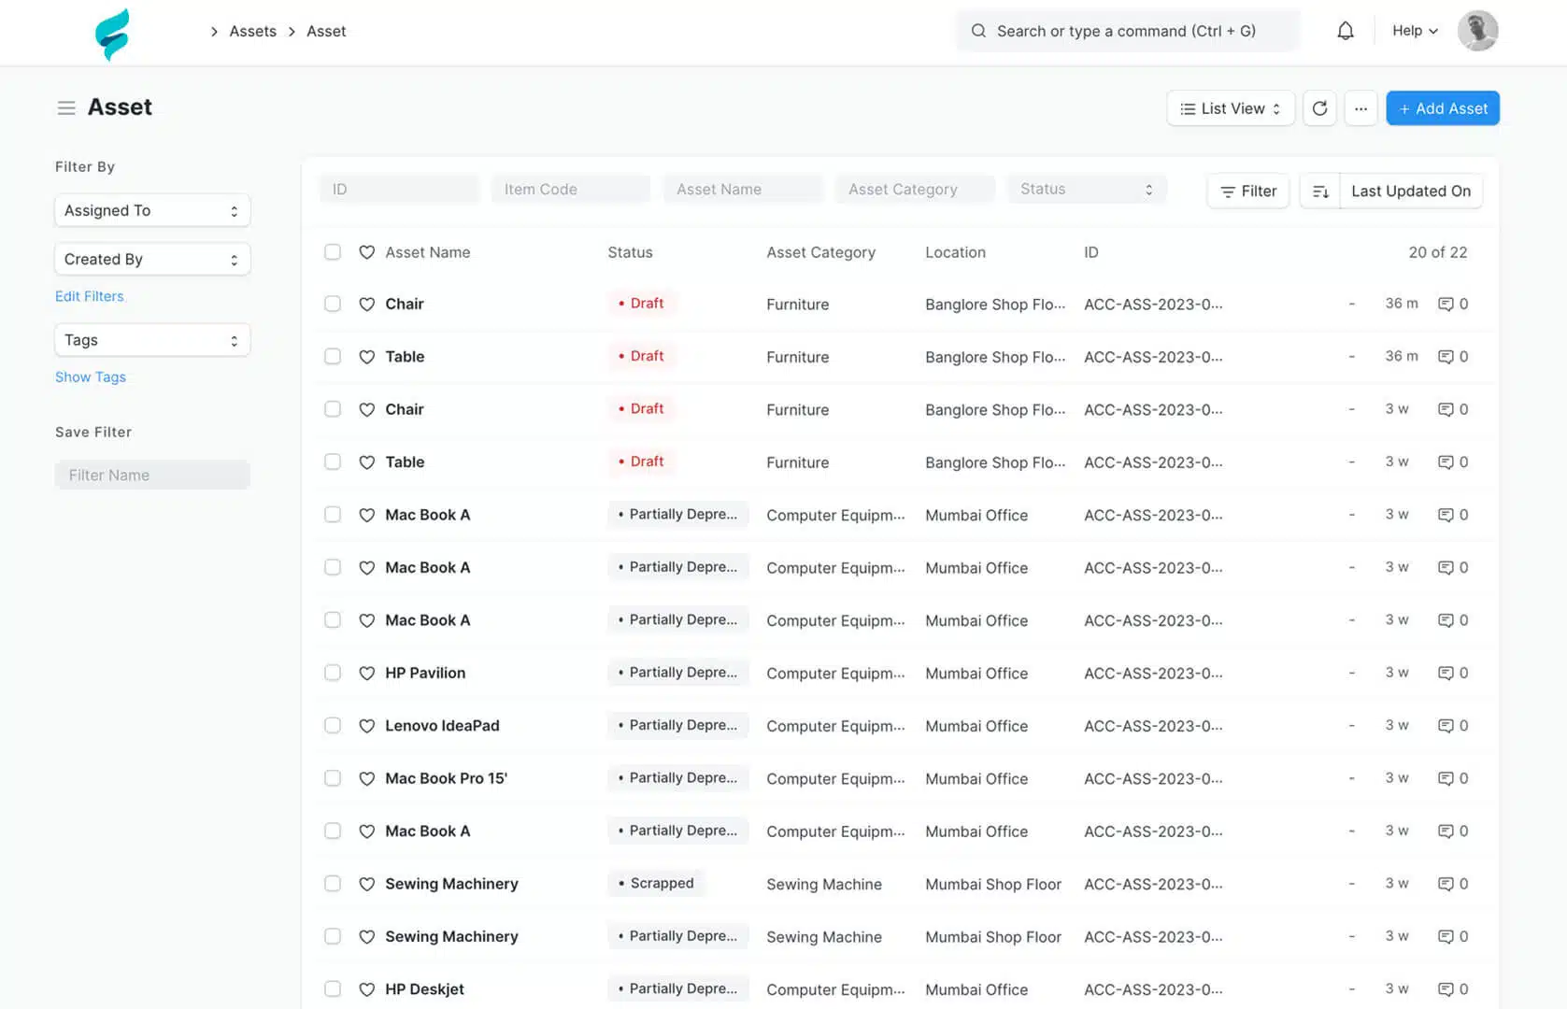The width and height of the screenshot is (1567, 1009).
Task: Click the Edit Filters link
Action: [90, 296]
